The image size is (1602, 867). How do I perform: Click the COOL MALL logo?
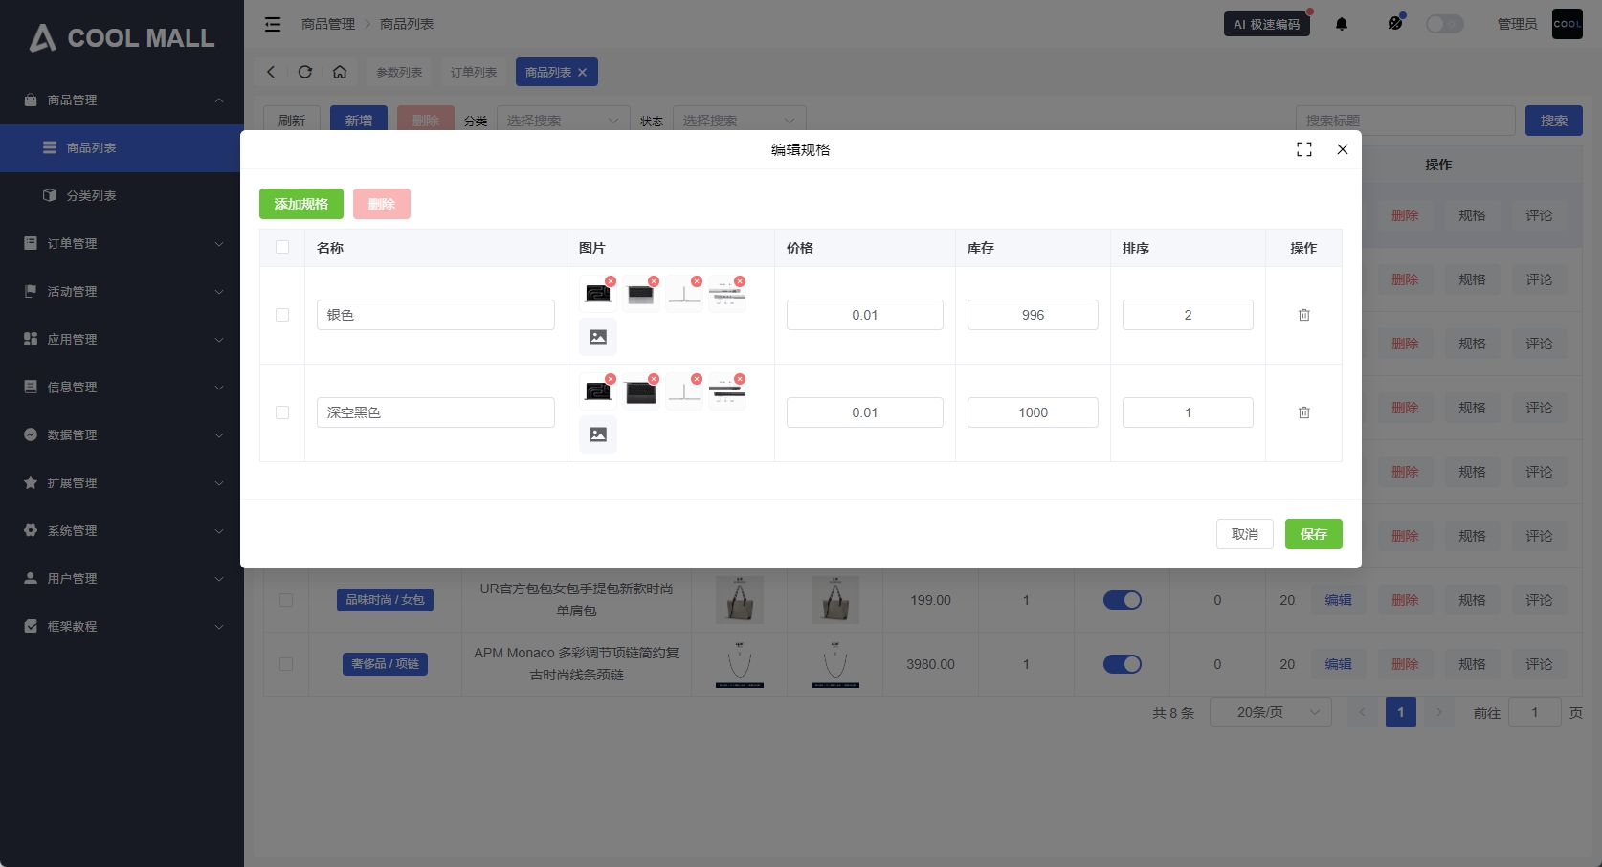122,38
